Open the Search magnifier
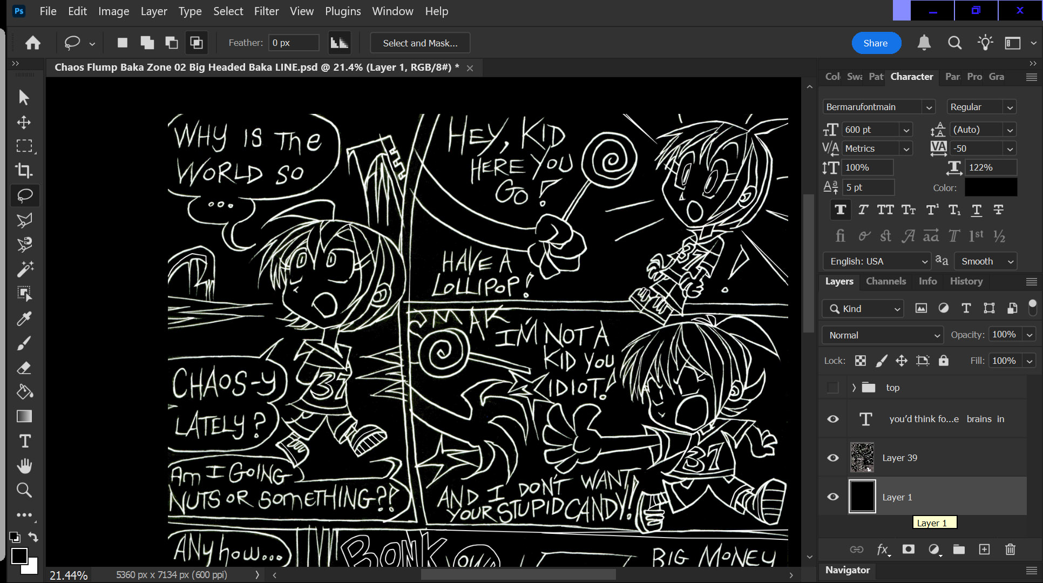The height and width of the screenshot is (583, 1043). 954,43
